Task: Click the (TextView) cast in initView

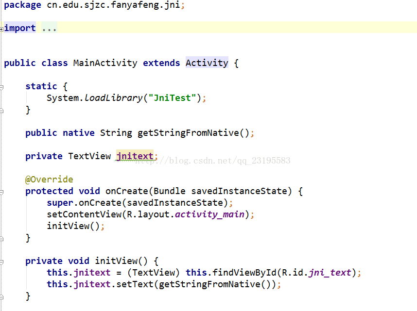Action: pos(154,273)
